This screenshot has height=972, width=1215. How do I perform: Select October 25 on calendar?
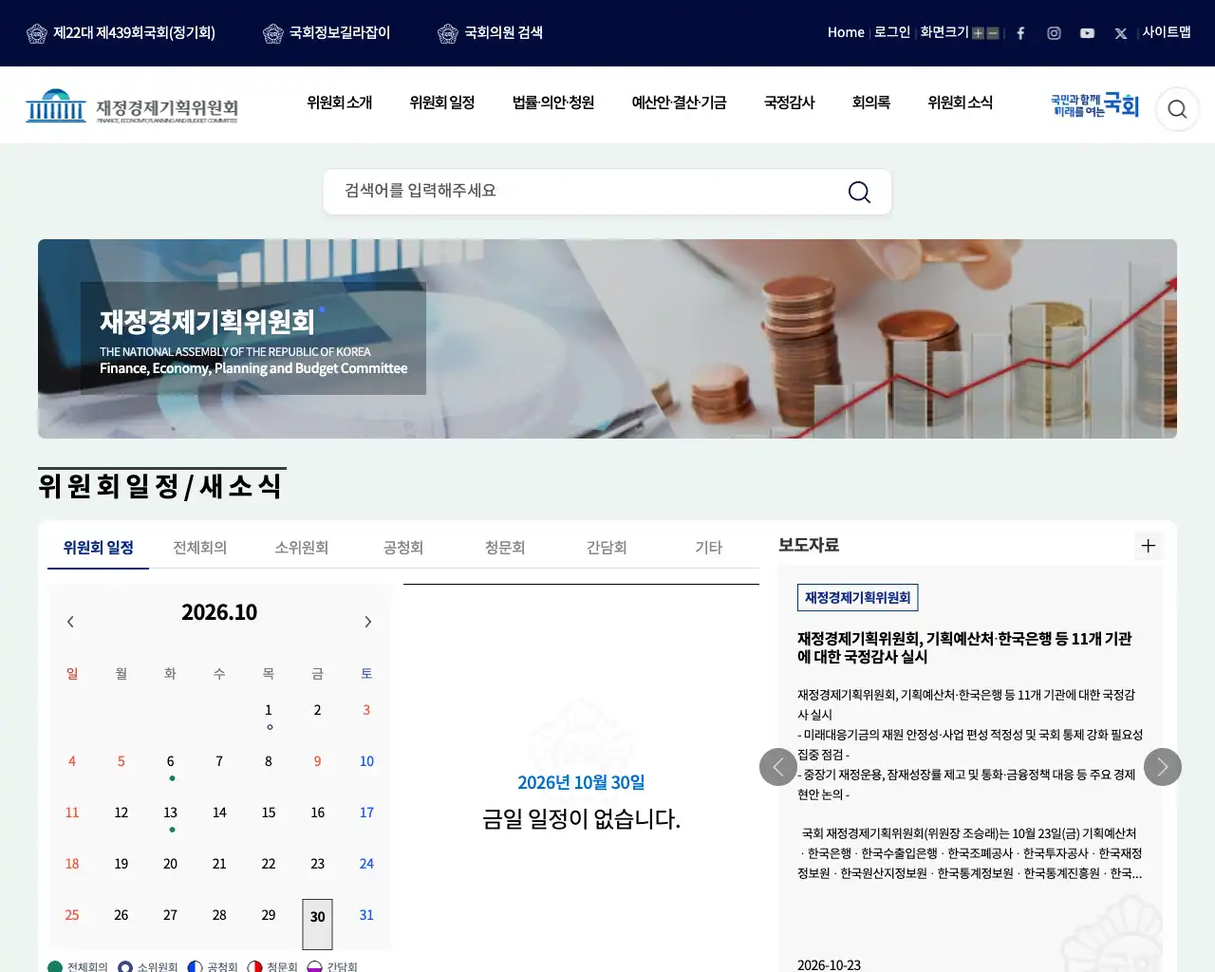[72, 915]
